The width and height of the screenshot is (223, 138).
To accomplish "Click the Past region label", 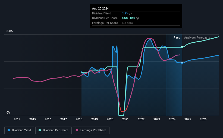I will [177, 37].
